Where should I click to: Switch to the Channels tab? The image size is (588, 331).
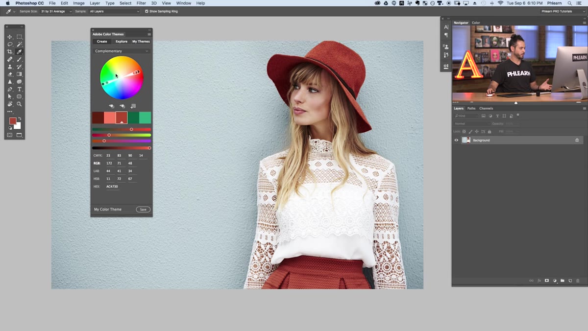click(x=486, y=108)
